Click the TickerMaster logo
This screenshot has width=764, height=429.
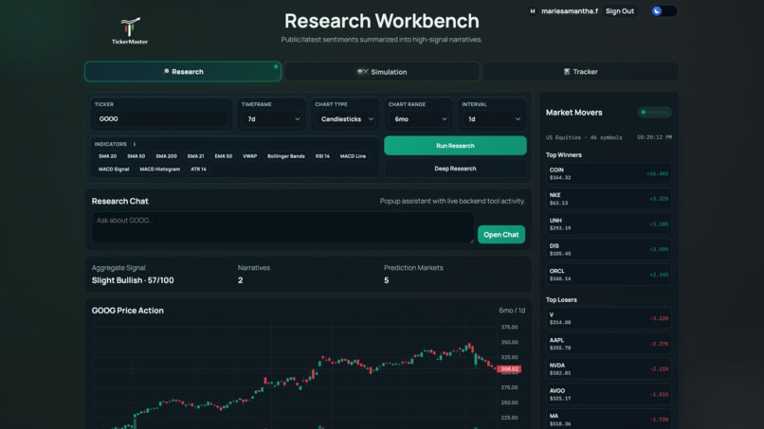click(130, 31)
